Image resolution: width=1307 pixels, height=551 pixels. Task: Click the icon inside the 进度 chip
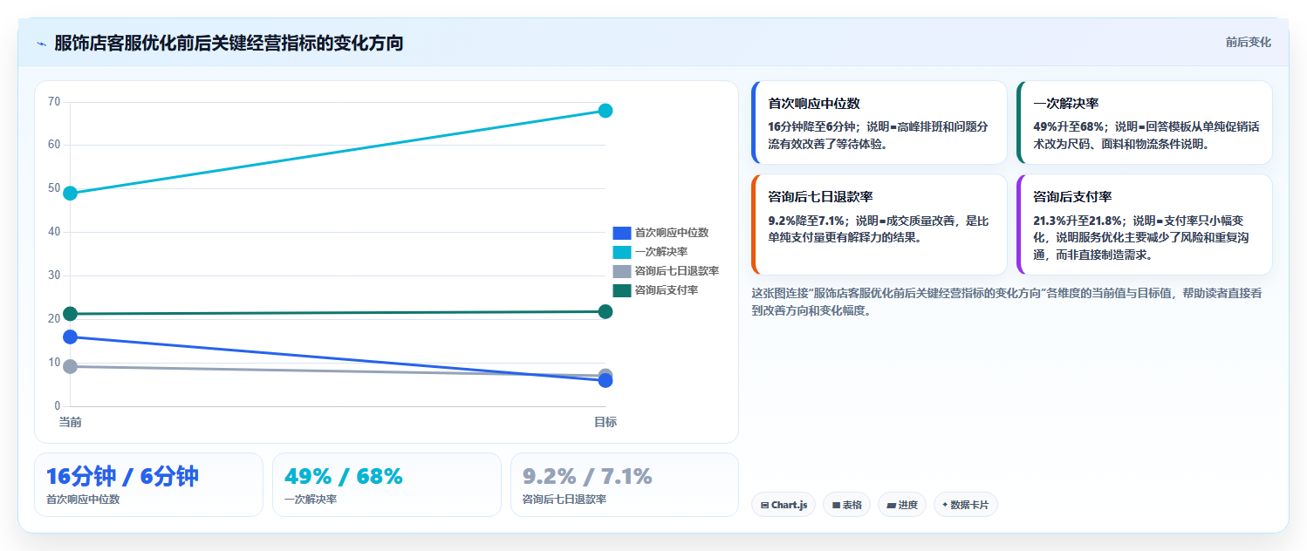[x=892, y=505]
